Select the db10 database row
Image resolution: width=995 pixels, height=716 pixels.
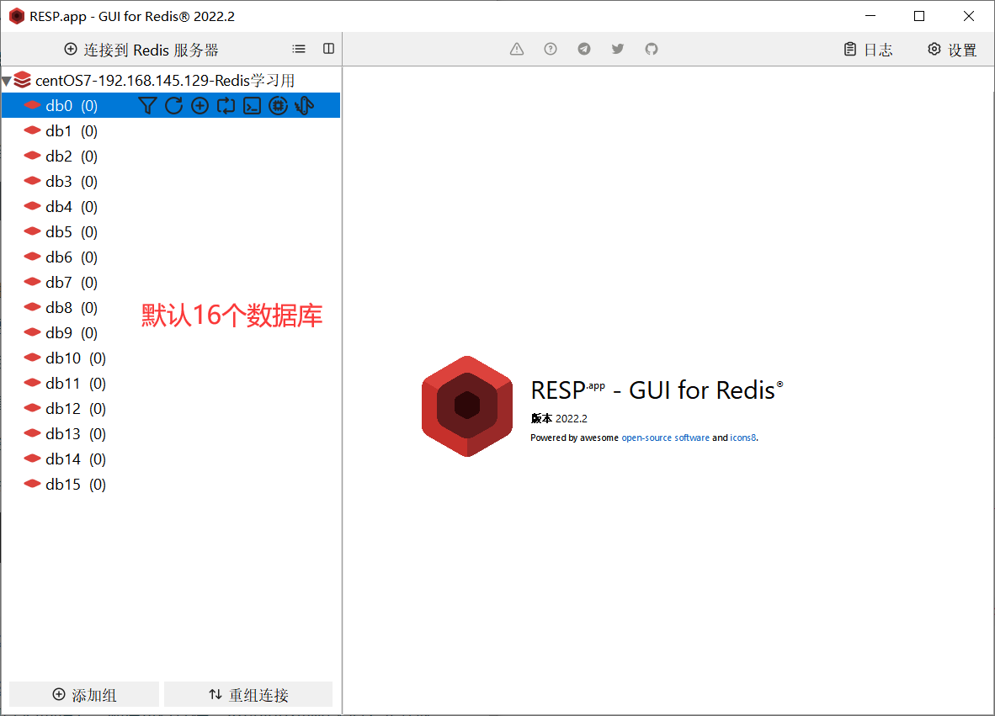click(x=171, y=358)
